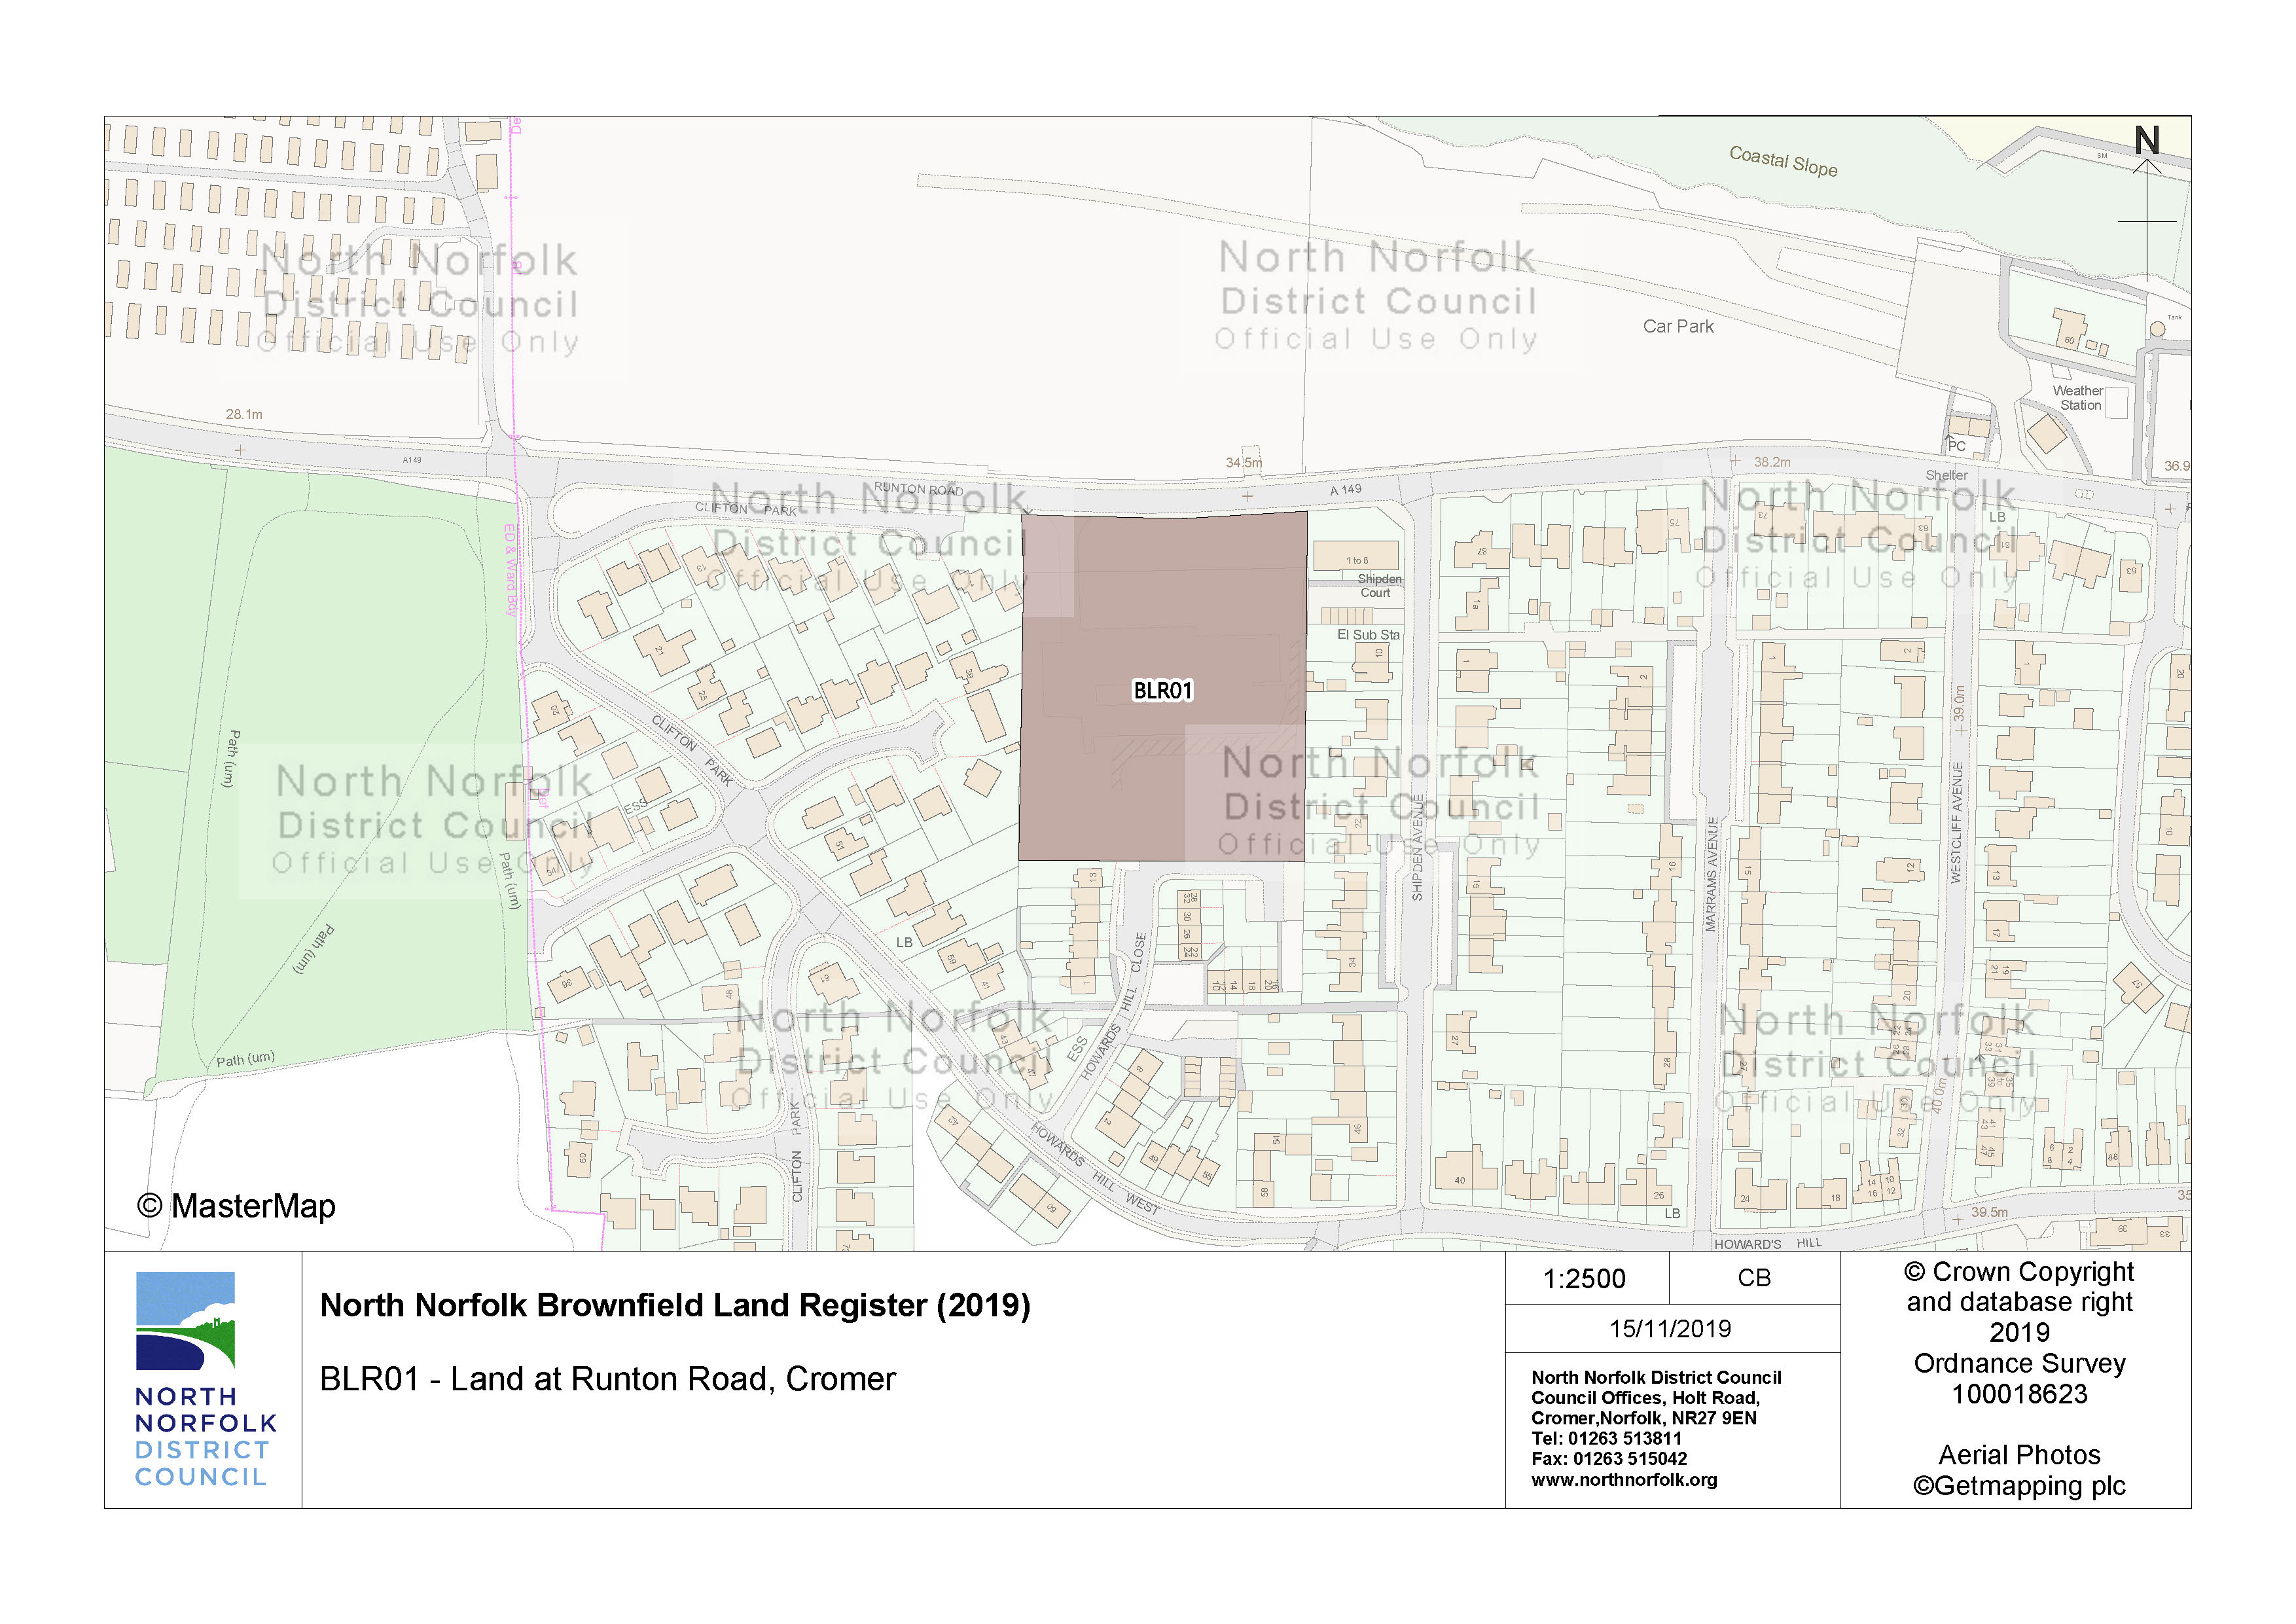
Task: Click the Brownfield Land Register title text
Action: tap(675, 1305)
